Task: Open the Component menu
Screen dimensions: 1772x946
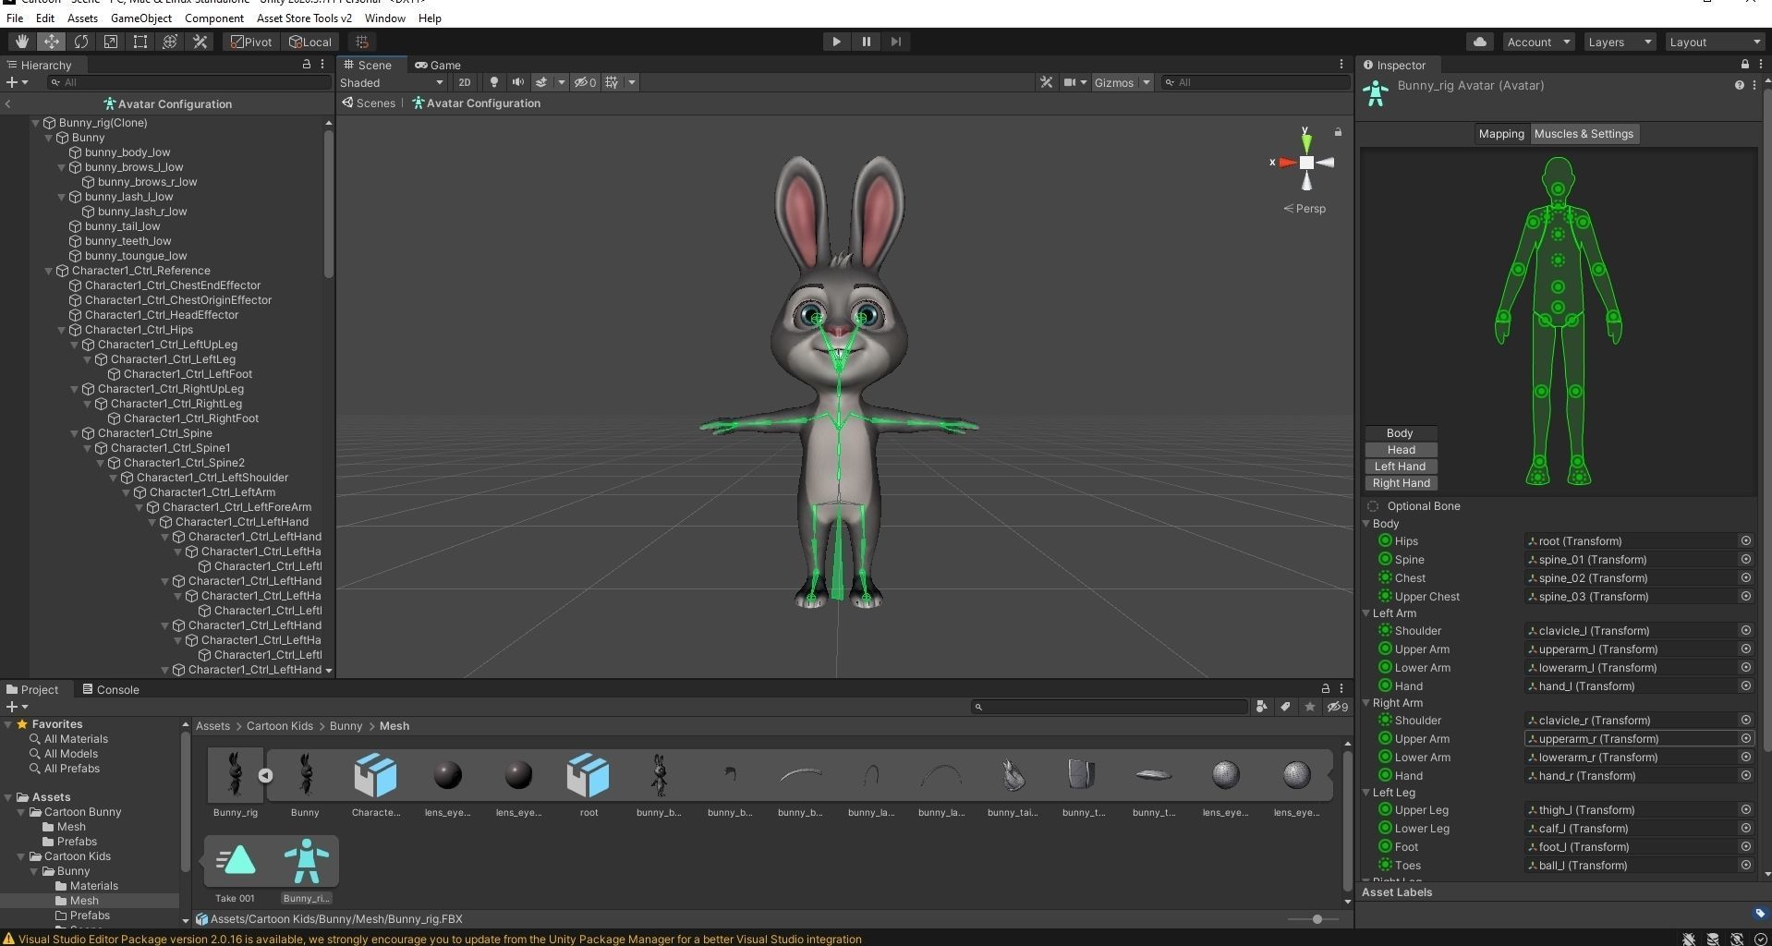Action: [213, 18]
